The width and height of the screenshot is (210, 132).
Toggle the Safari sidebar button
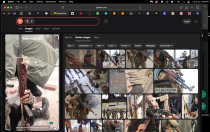tap(17, 7)
